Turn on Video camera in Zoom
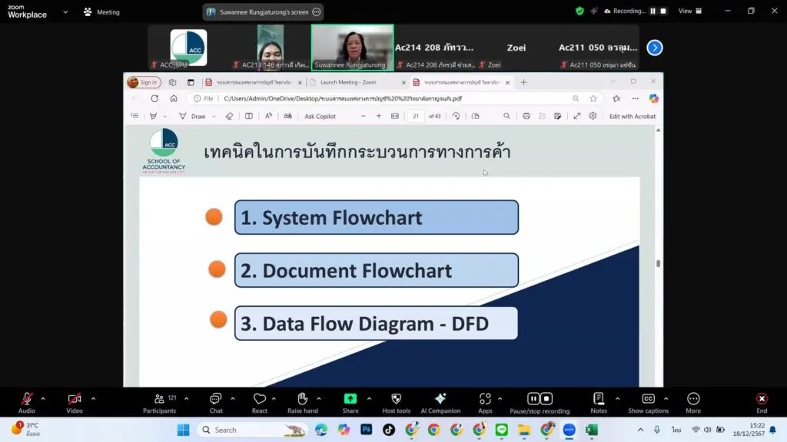The image size is (787, 442). 75,403
